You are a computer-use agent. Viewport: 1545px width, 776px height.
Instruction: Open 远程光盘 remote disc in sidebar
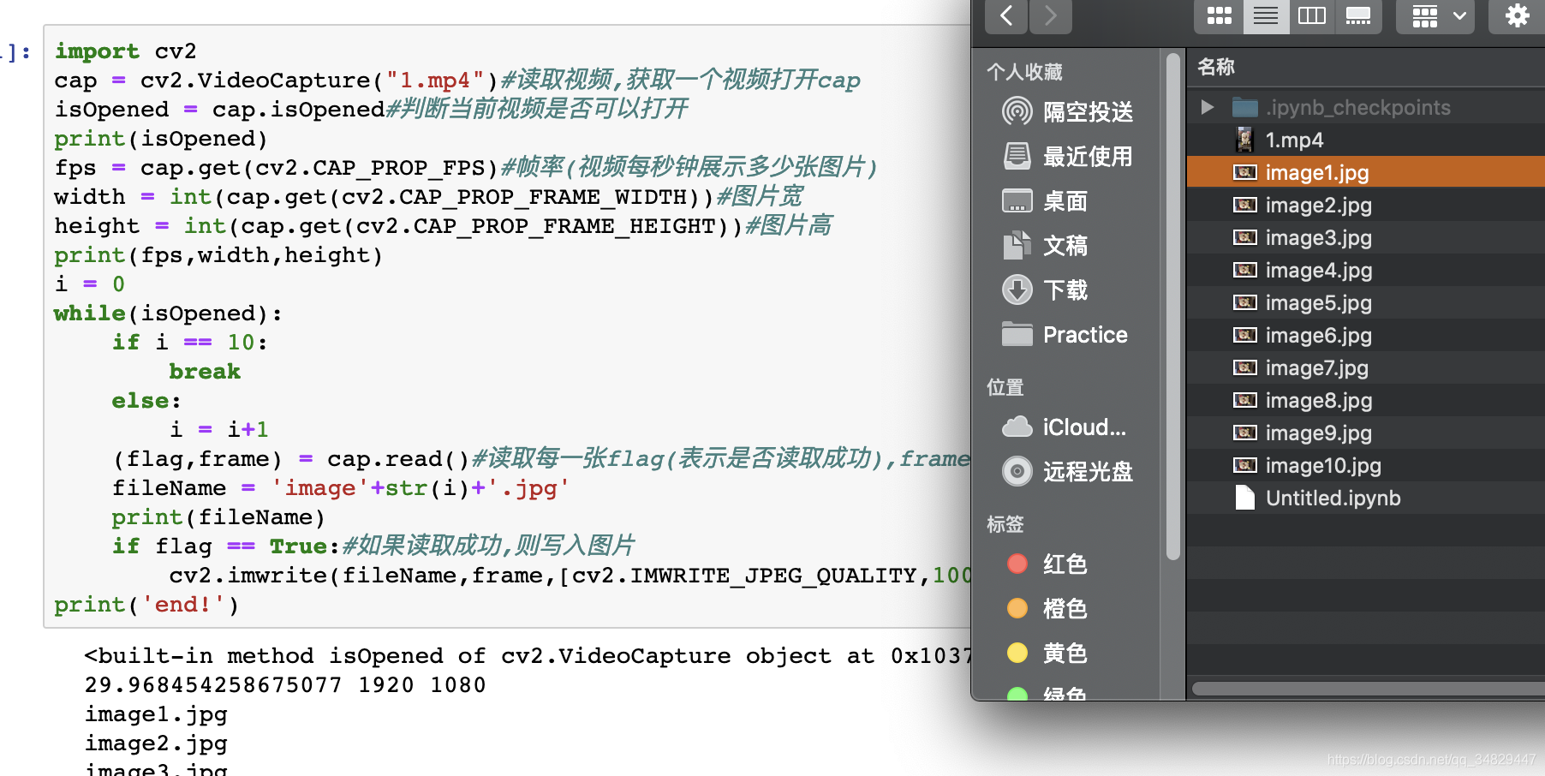[x=1067, y=472]
